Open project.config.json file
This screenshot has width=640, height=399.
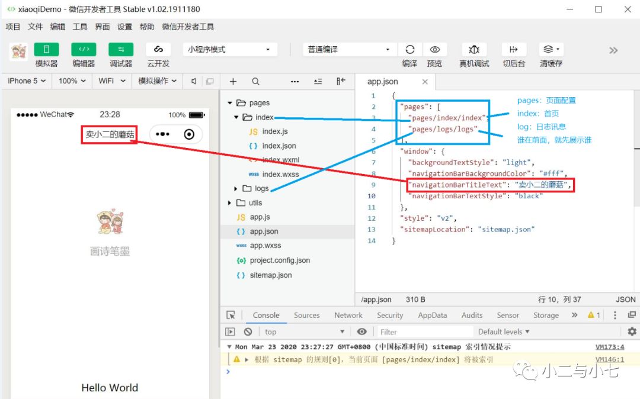click(280, 260)
